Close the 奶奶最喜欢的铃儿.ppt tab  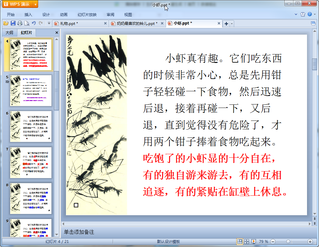[x=162, y=23]
